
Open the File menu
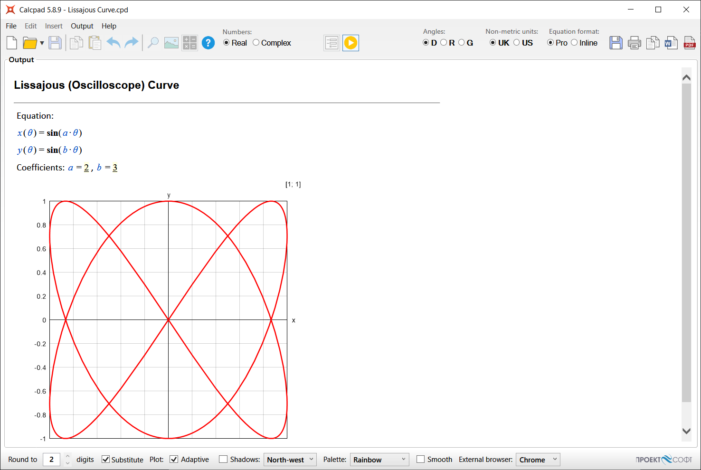tap(11, 26)
